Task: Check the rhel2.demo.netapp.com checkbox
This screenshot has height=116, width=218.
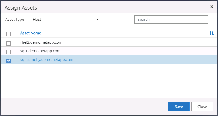Action: tap(9, 43)
